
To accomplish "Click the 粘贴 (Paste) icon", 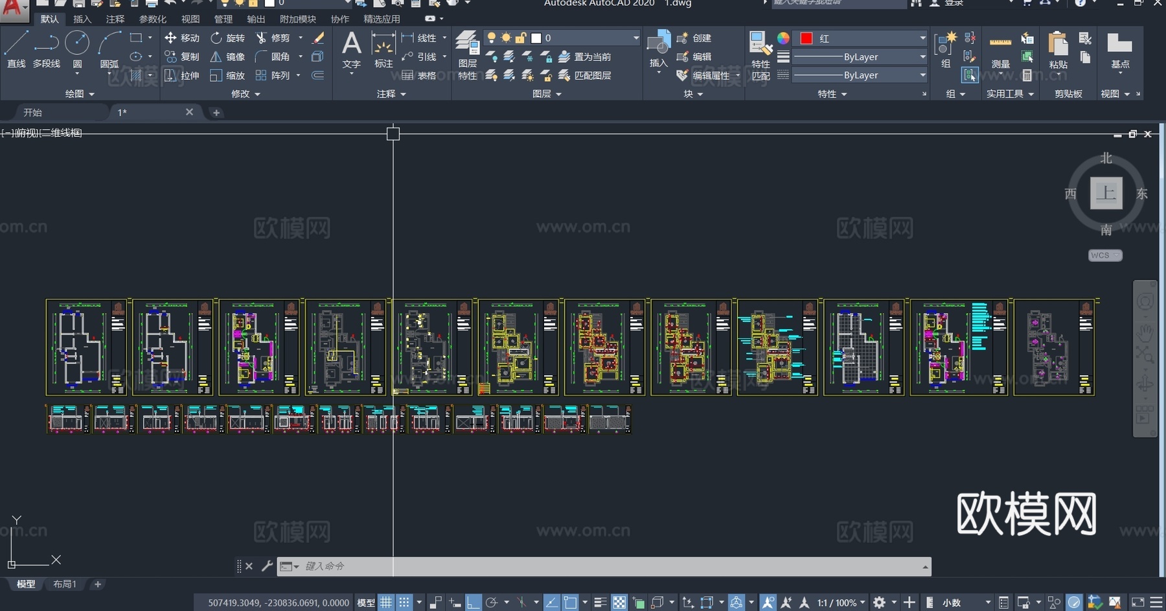I will (1058, 49).
